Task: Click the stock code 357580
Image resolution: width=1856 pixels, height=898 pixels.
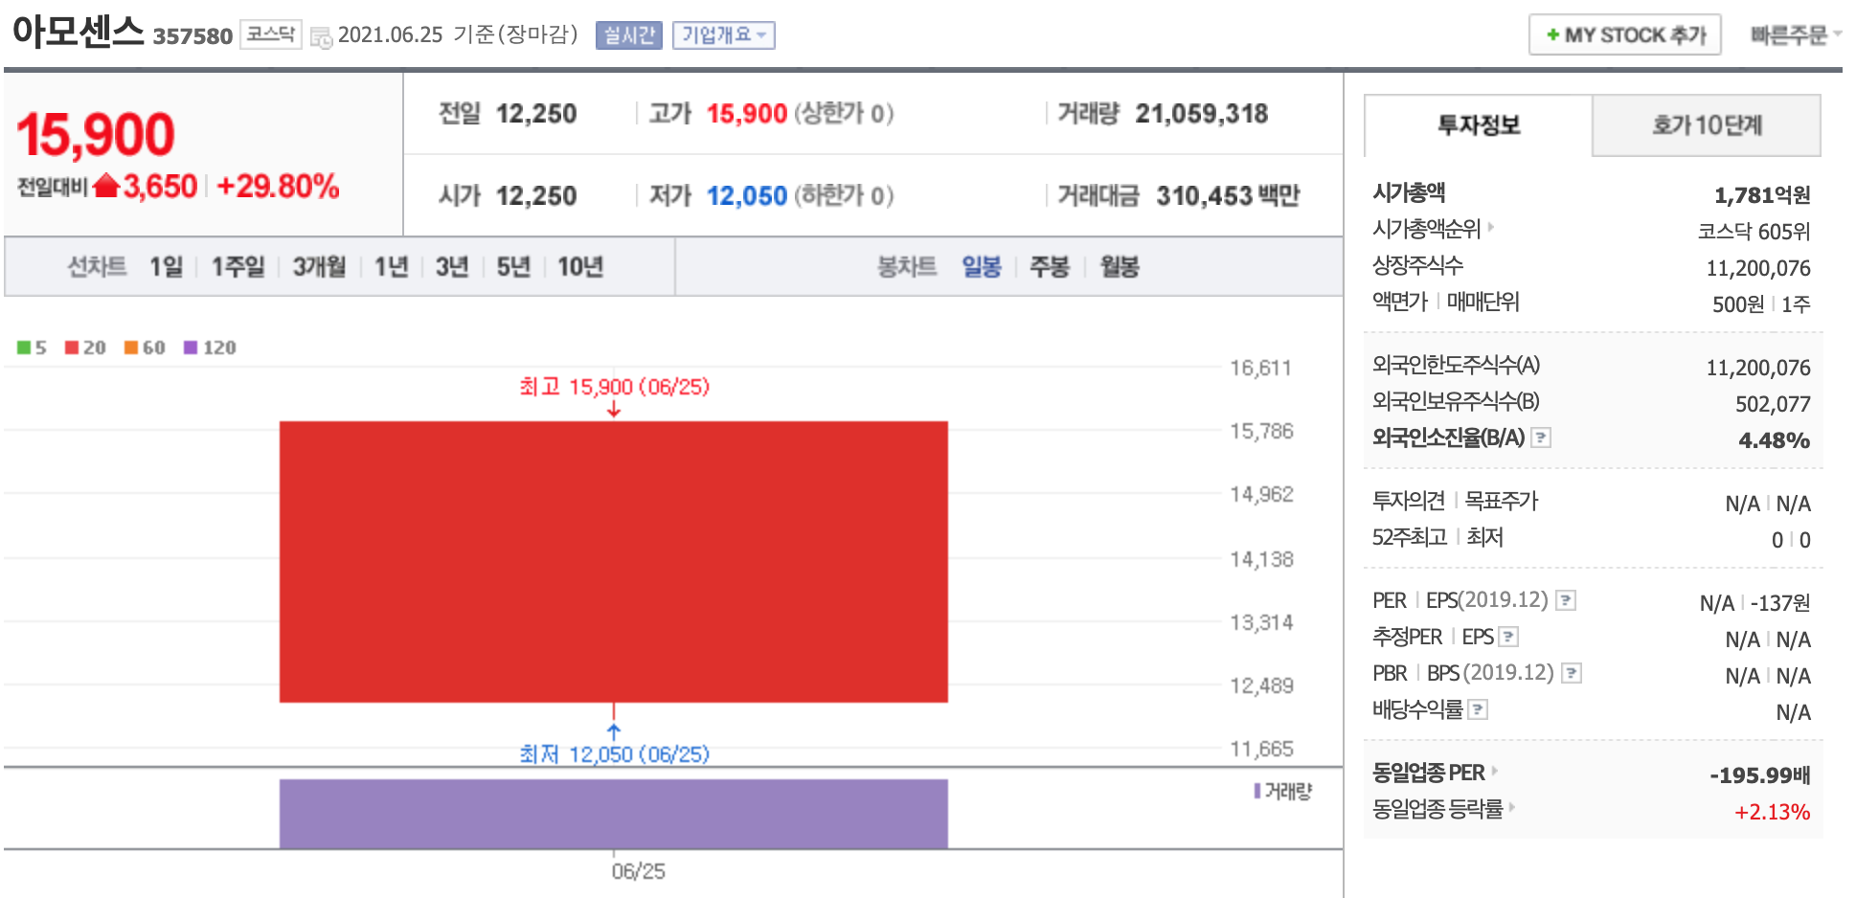Action: [x=192, y=36]
